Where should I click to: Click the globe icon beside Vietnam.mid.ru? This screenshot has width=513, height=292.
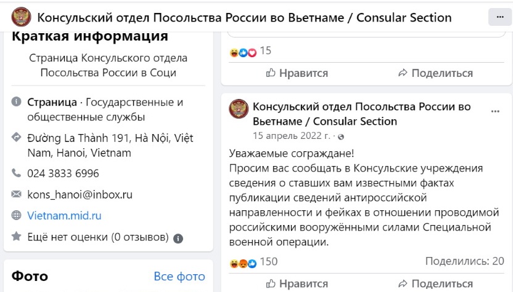click(16, 216)
